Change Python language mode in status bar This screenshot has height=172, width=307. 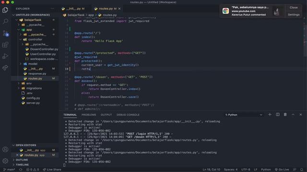266,170
